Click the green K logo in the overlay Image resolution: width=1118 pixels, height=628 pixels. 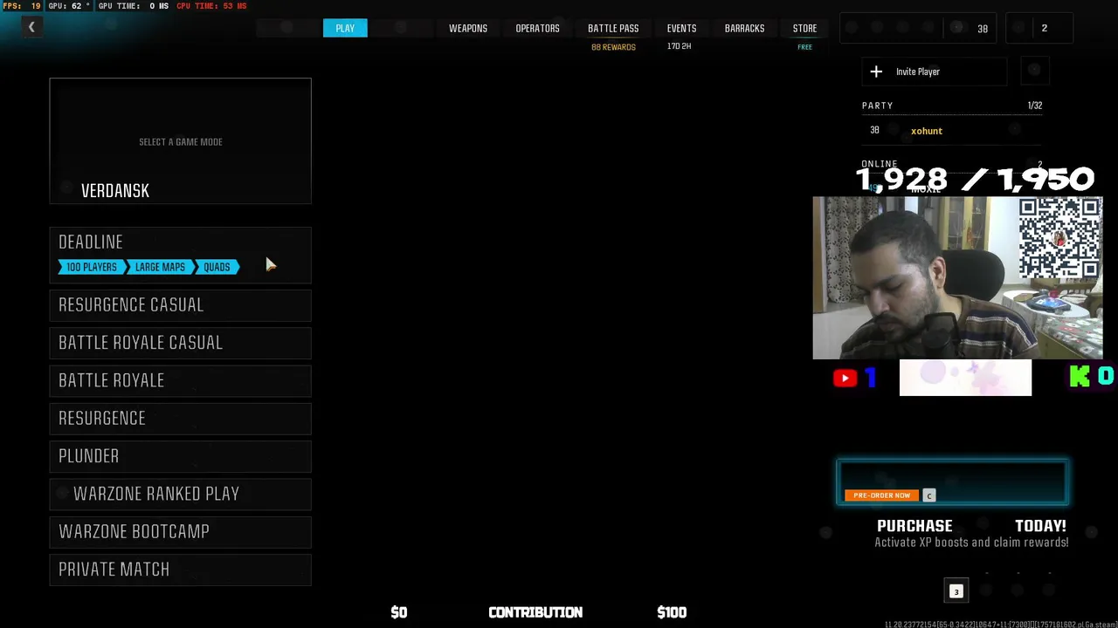tap(1080, 376)
